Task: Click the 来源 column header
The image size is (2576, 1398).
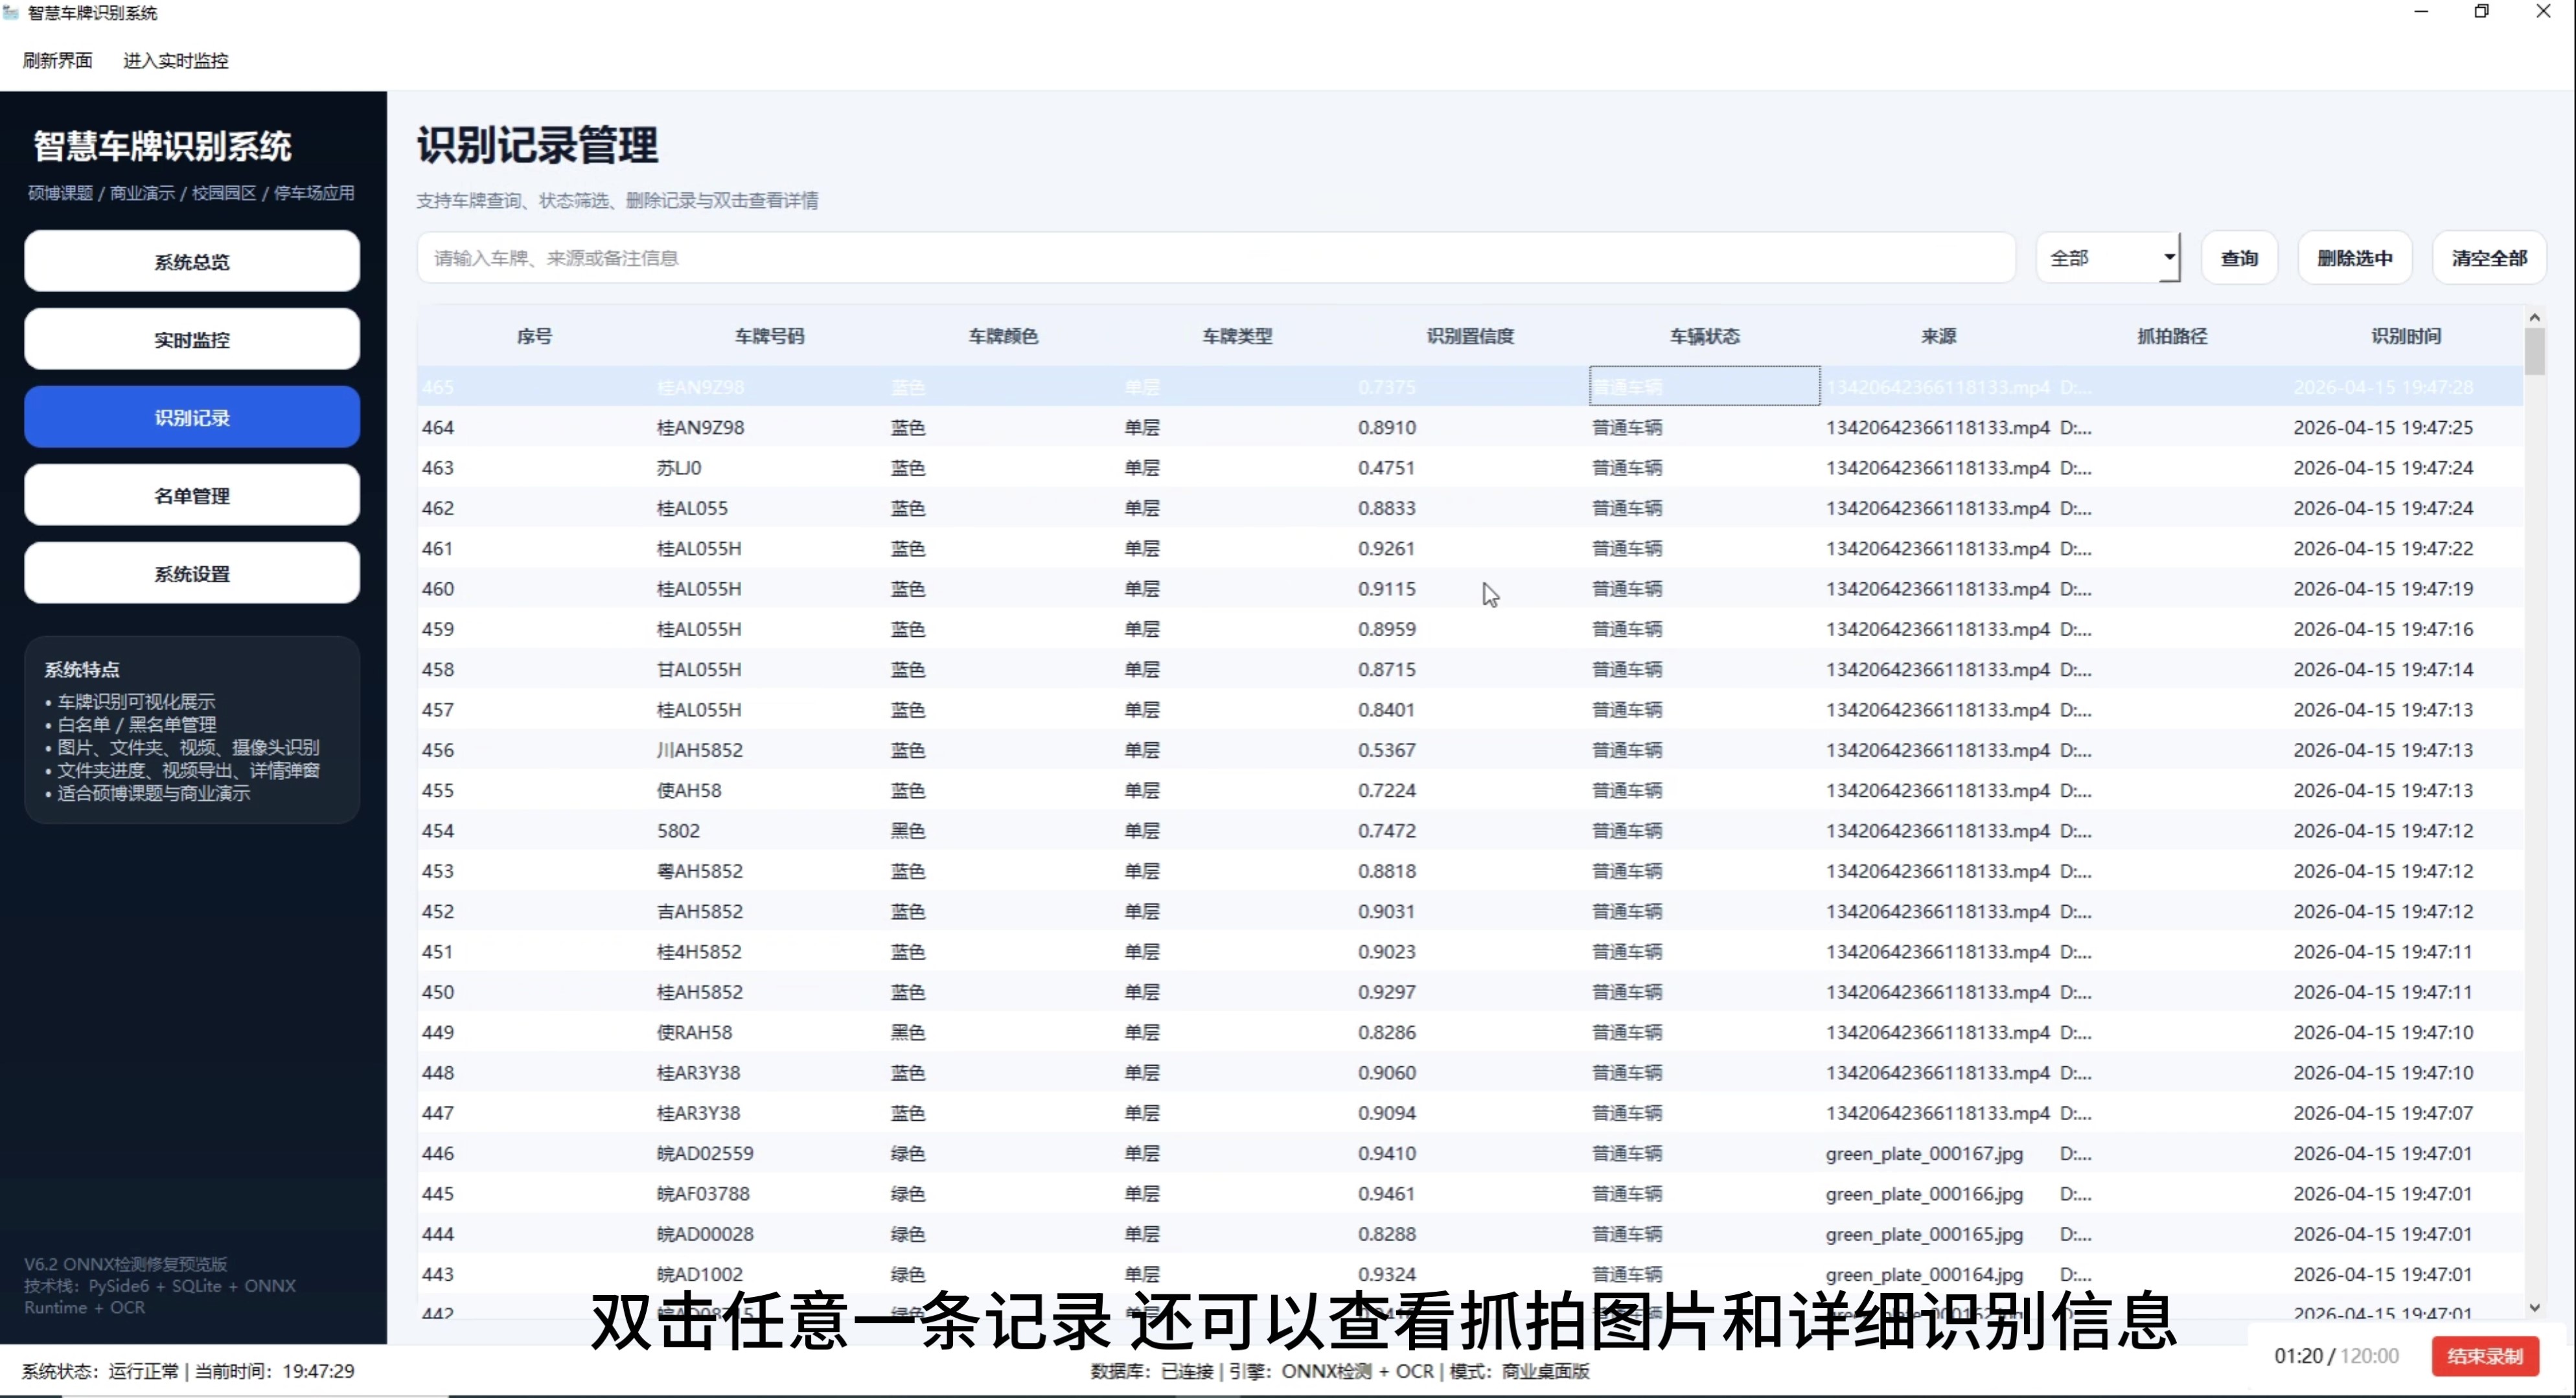Action: [x=1938, y=336]
